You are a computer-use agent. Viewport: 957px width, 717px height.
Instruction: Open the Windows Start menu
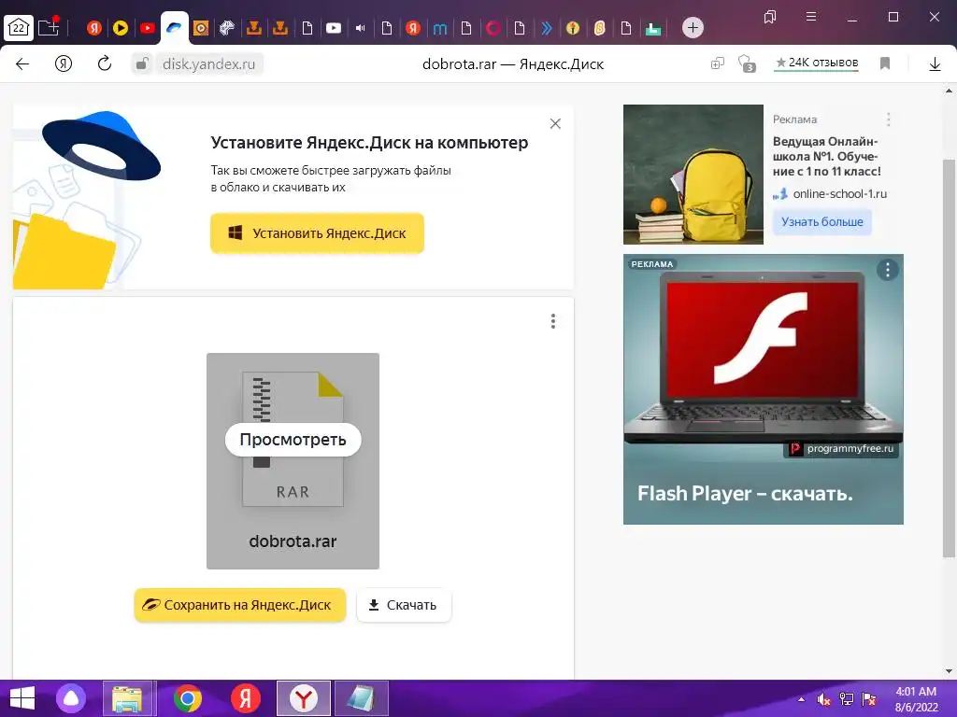(22, 698)
